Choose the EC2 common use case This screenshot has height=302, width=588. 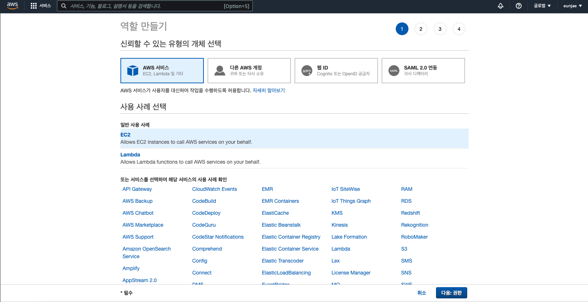coord(295,138)
